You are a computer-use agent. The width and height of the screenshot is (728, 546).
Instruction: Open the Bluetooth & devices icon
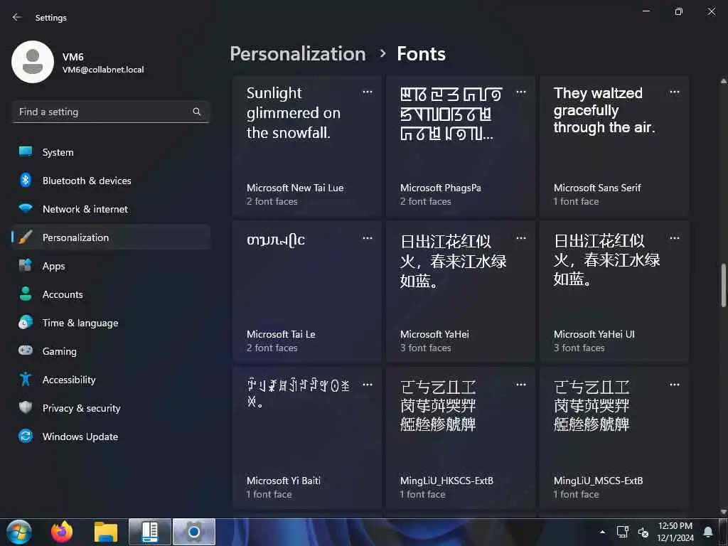click(x=26, y=180)
